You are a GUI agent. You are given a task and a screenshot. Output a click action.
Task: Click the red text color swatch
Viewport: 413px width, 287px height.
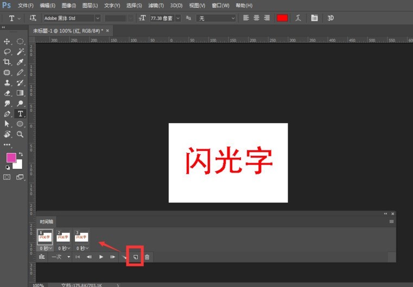(x=282, y=18)
